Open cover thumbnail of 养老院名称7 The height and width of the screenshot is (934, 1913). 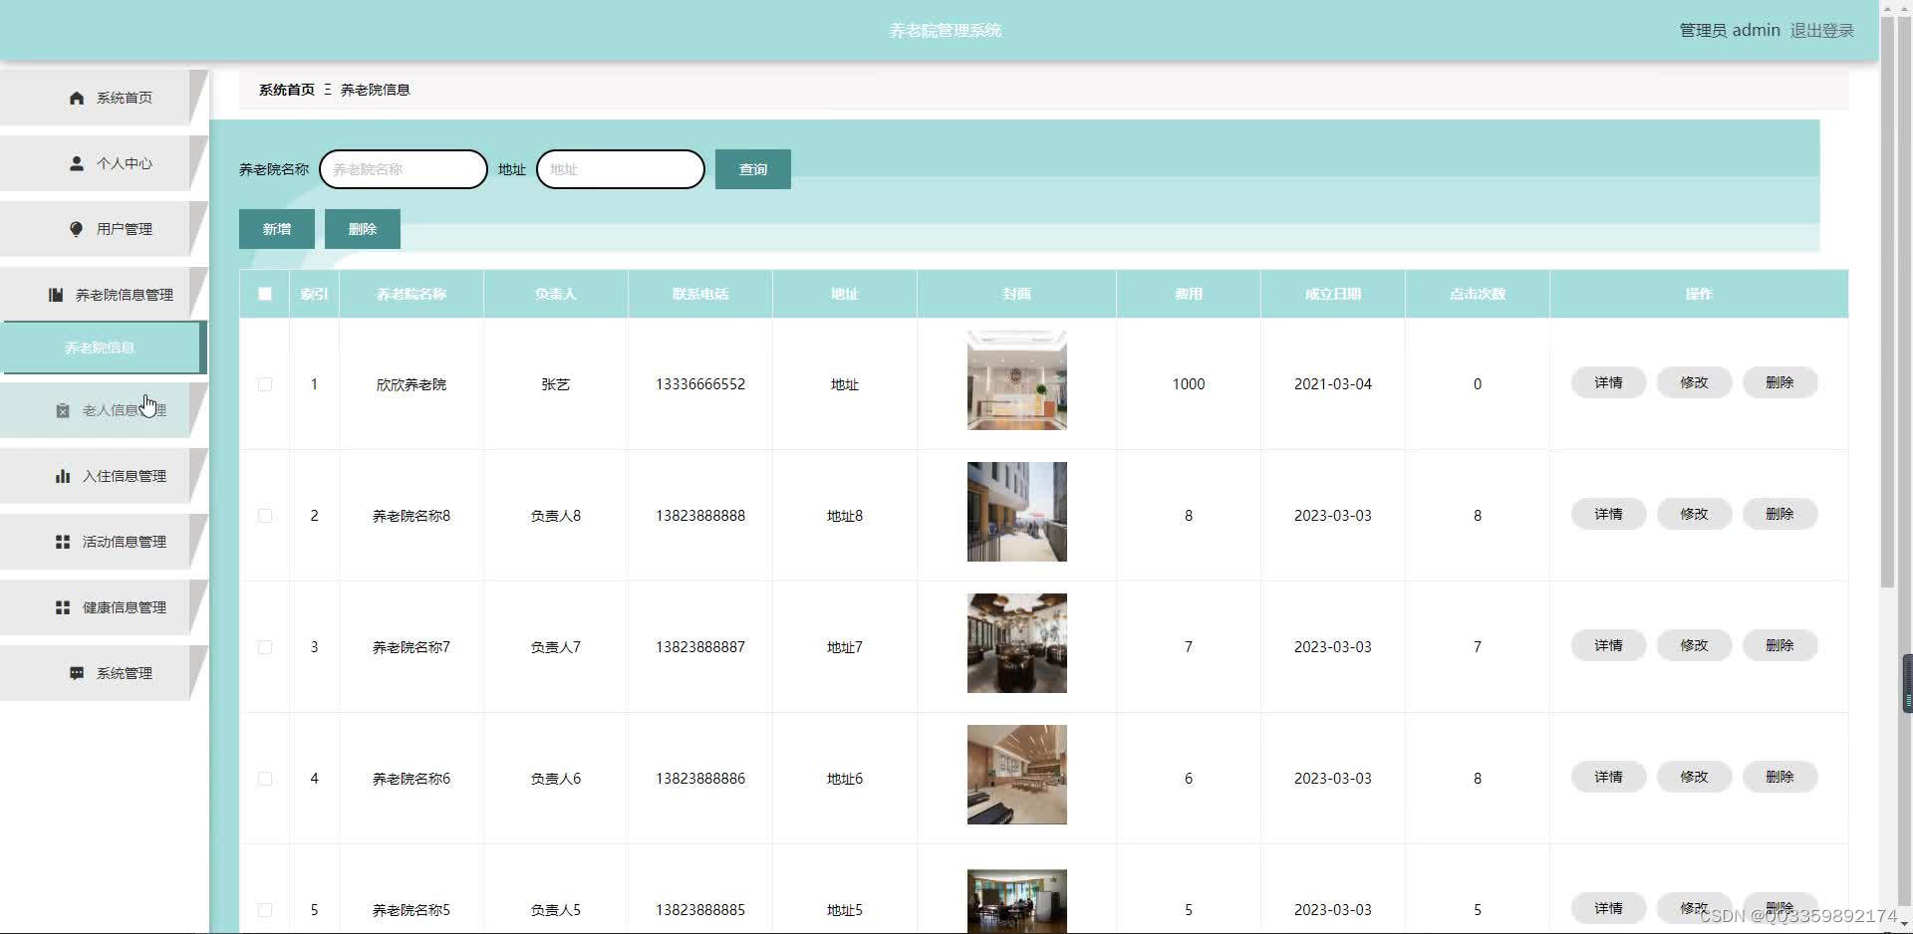coord(1016,643)
